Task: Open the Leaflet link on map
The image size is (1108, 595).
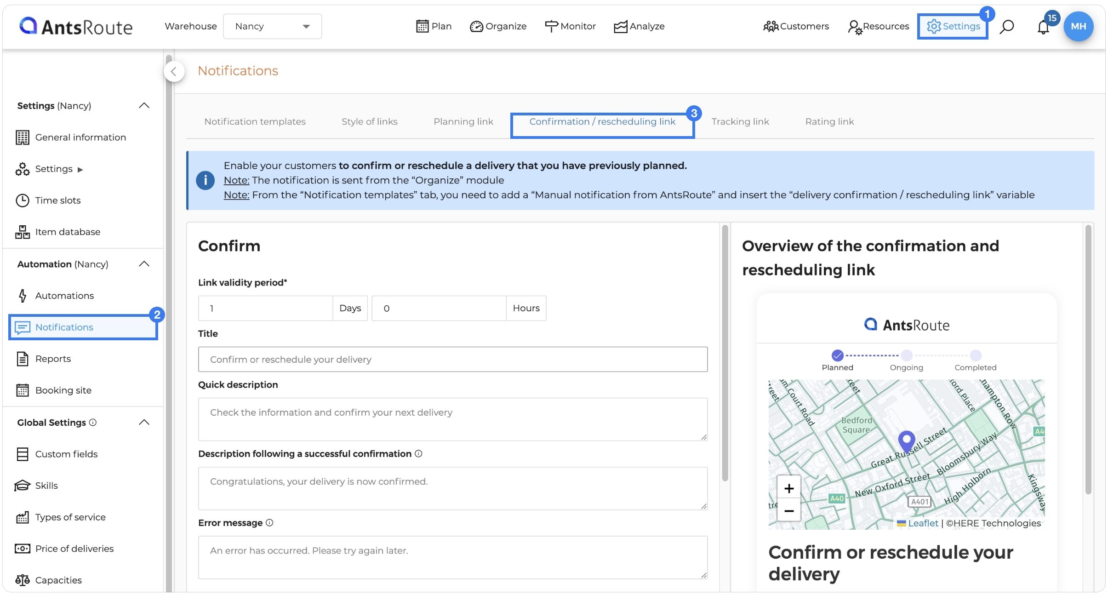Action: coord(923,523)
